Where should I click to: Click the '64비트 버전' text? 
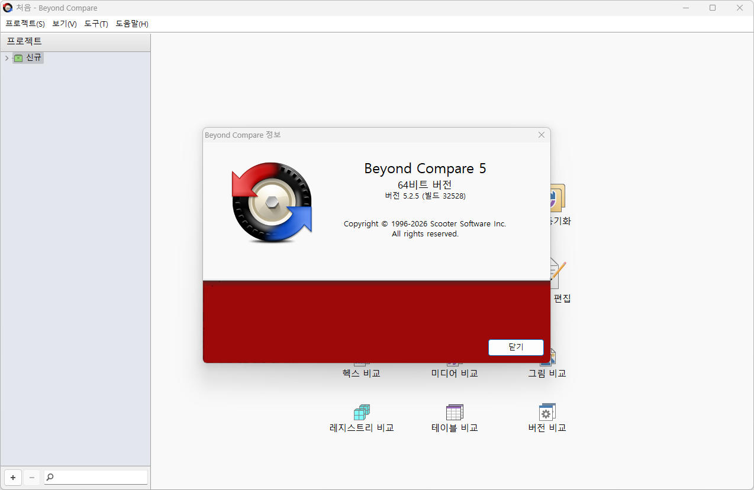click(x=425, y=184)
